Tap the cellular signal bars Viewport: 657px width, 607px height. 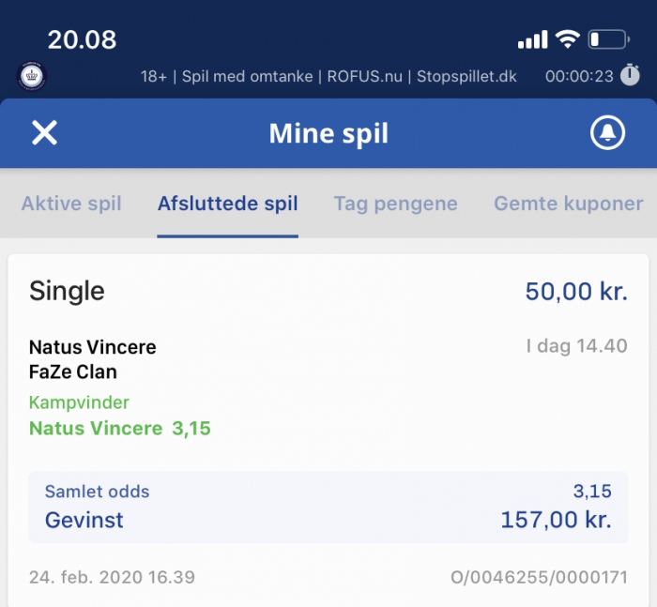[532, 39]
